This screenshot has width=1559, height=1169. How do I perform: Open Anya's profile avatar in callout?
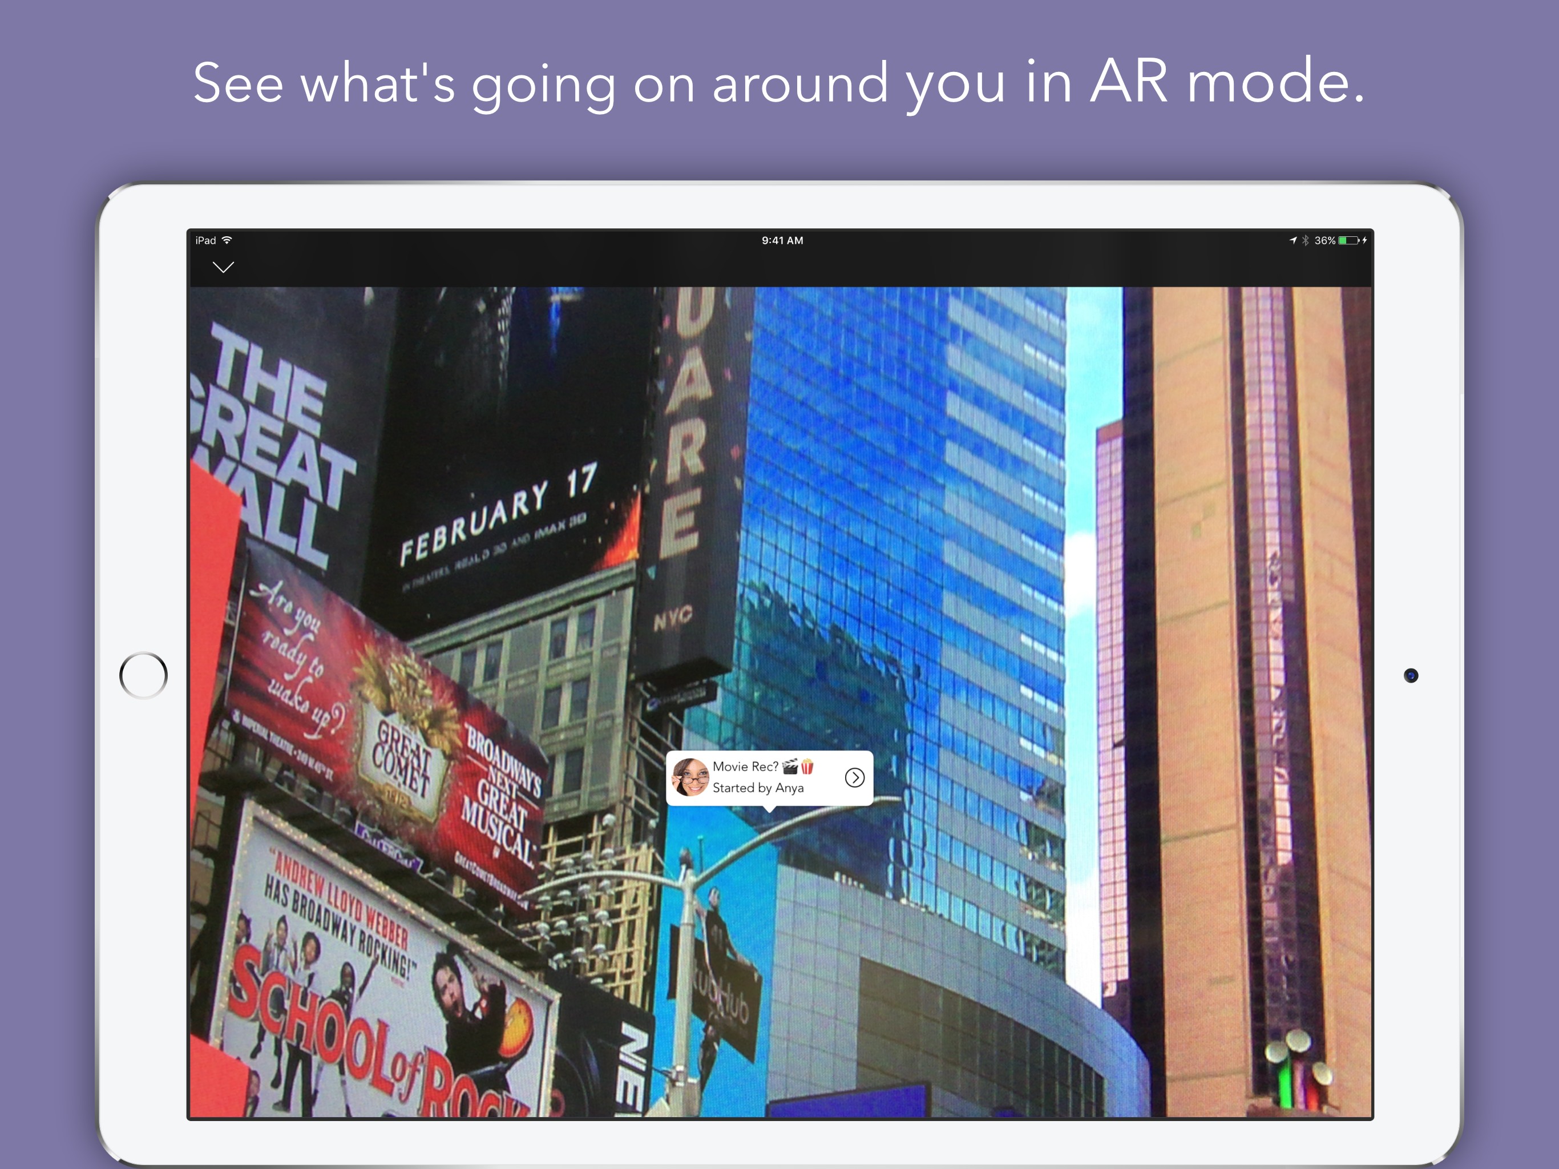690,777
